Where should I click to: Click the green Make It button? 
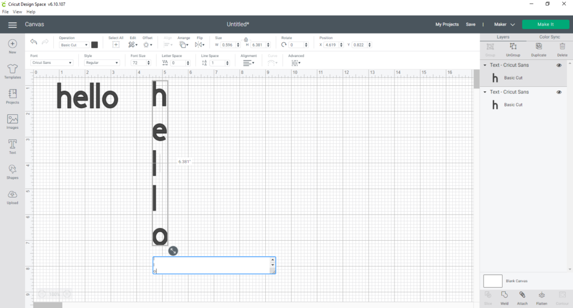click(x=545, y=24)
